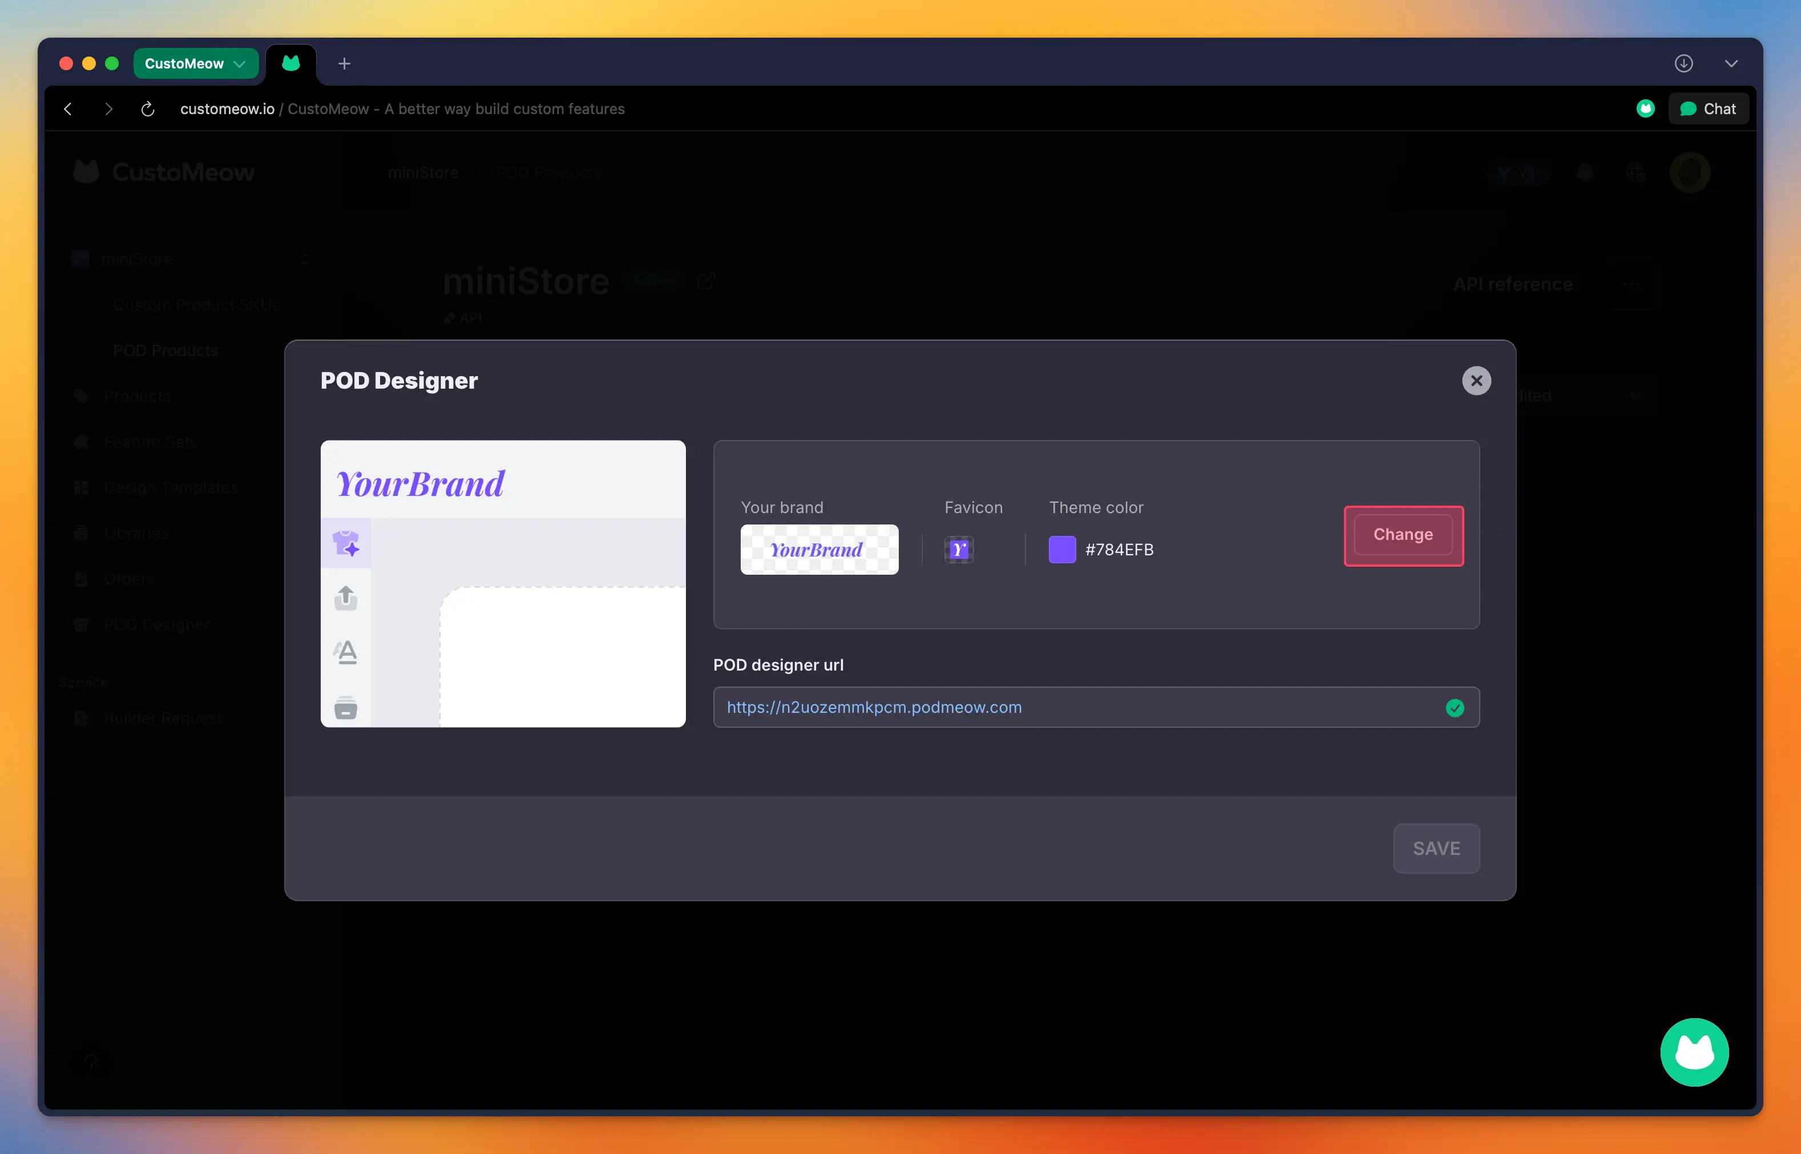
Task: Close the POD Designer dialog
Action: click(1476, 381)
